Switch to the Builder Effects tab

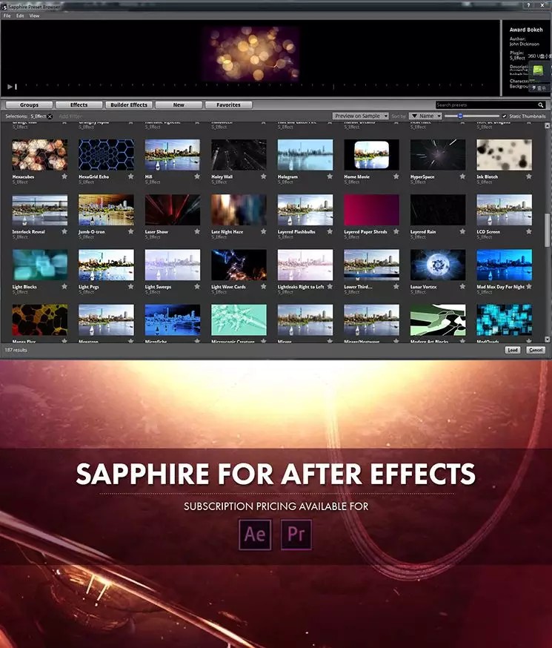(129, 105)
